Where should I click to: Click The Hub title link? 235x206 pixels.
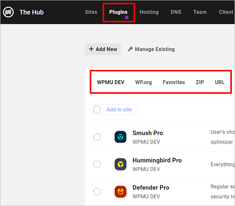(31, 12)
